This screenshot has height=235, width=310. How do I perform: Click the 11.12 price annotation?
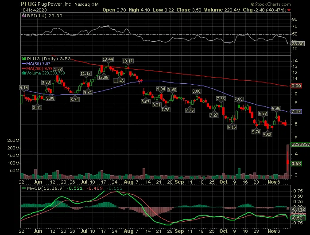(85, 74)
